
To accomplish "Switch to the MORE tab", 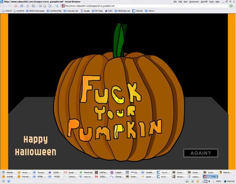I will tap(56, 177).
